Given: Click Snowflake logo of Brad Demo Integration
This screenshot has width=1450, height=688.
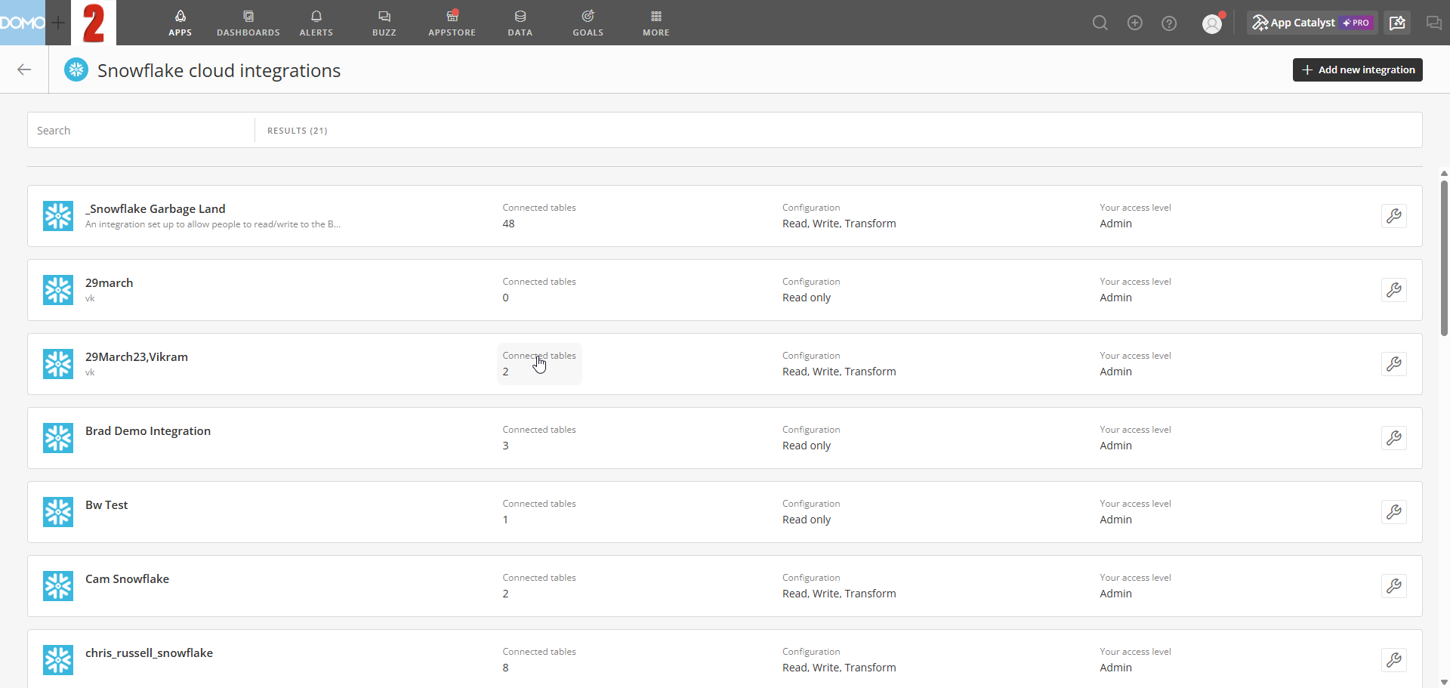Looking at the screenshot, I should (x=58, y=438).
